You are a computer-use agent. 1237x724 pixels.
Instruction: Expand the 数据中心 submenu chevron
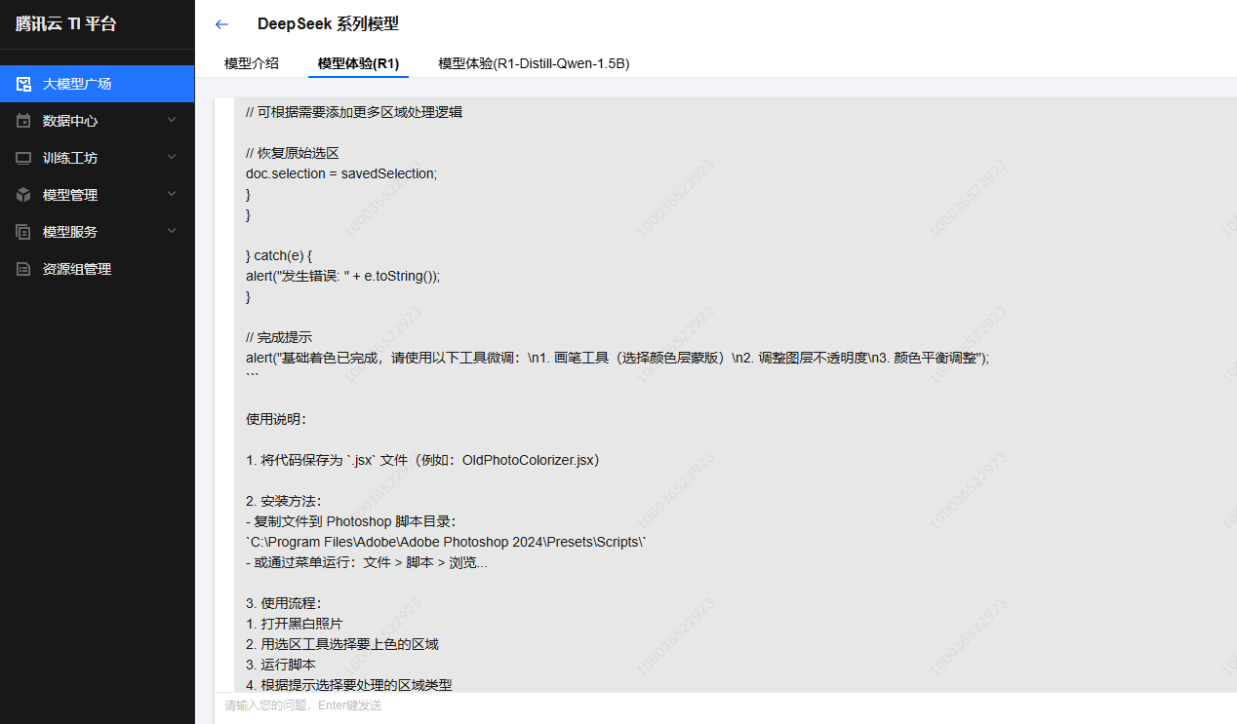[172, 120]
